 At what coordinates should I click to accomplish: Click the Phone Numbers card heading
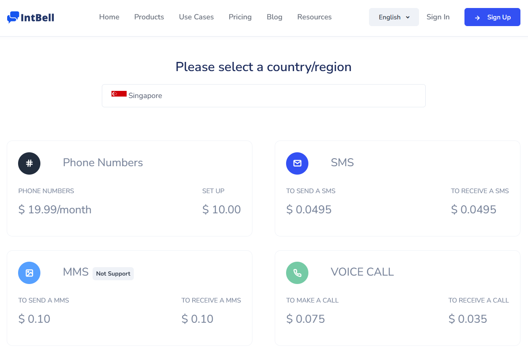click(x=103, y=163)
